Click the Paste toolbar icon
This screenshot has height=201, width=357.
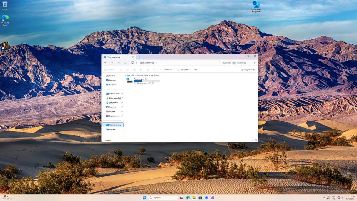point(134,70)
